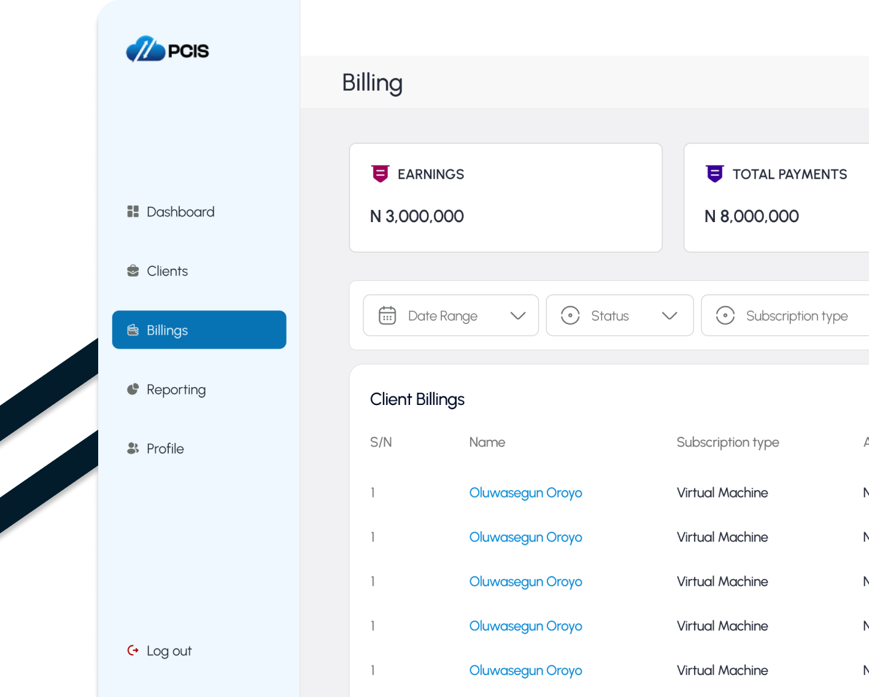This screenshot has height=697, width=869.
Task: Click the N 8,000,000 total payments value
Action: 752,216
